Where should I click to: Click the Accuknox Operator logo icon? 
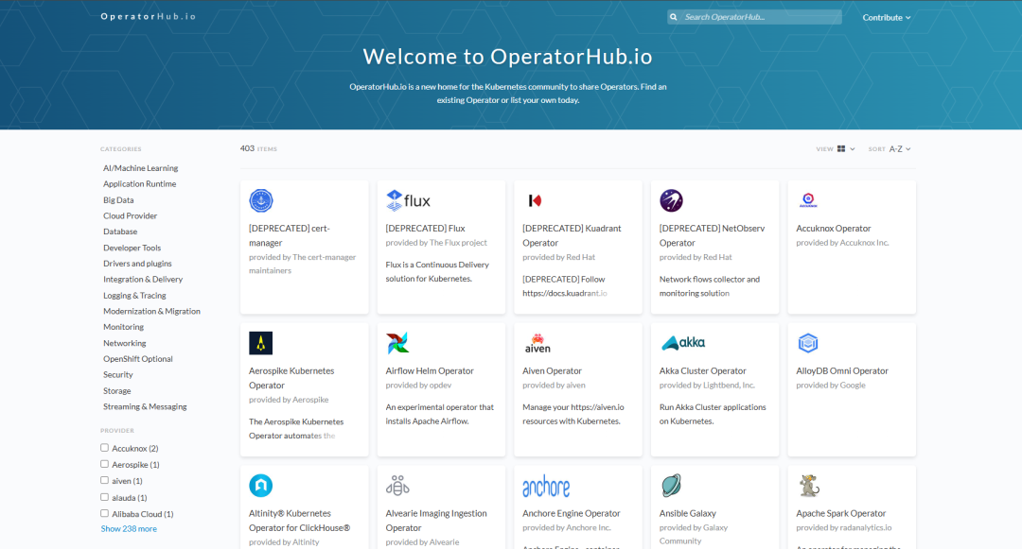[x=807, y=200]
